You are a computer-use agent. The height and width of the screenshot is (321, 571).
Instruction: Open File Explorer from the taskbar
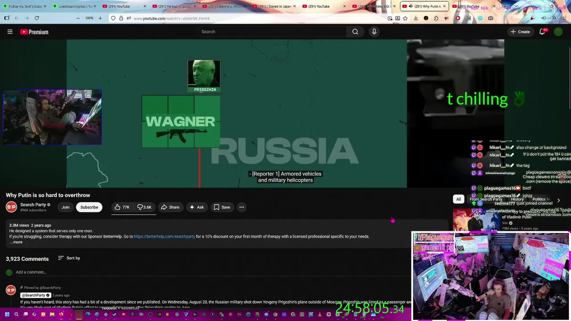[x=52, y=314]
